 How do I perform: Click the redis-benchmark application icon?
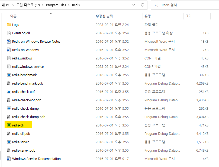(x=9, y=75)
